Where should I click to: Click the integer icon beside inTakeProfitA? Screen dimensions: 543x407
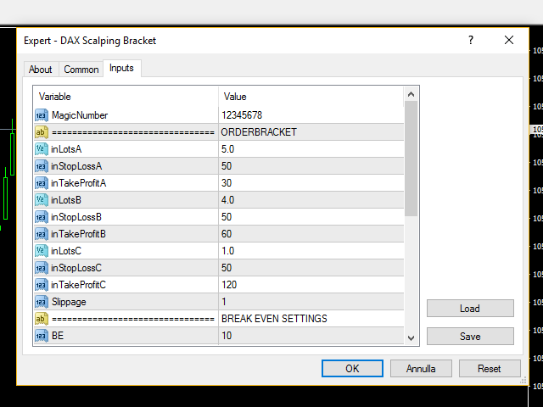(x=42, y=183)
